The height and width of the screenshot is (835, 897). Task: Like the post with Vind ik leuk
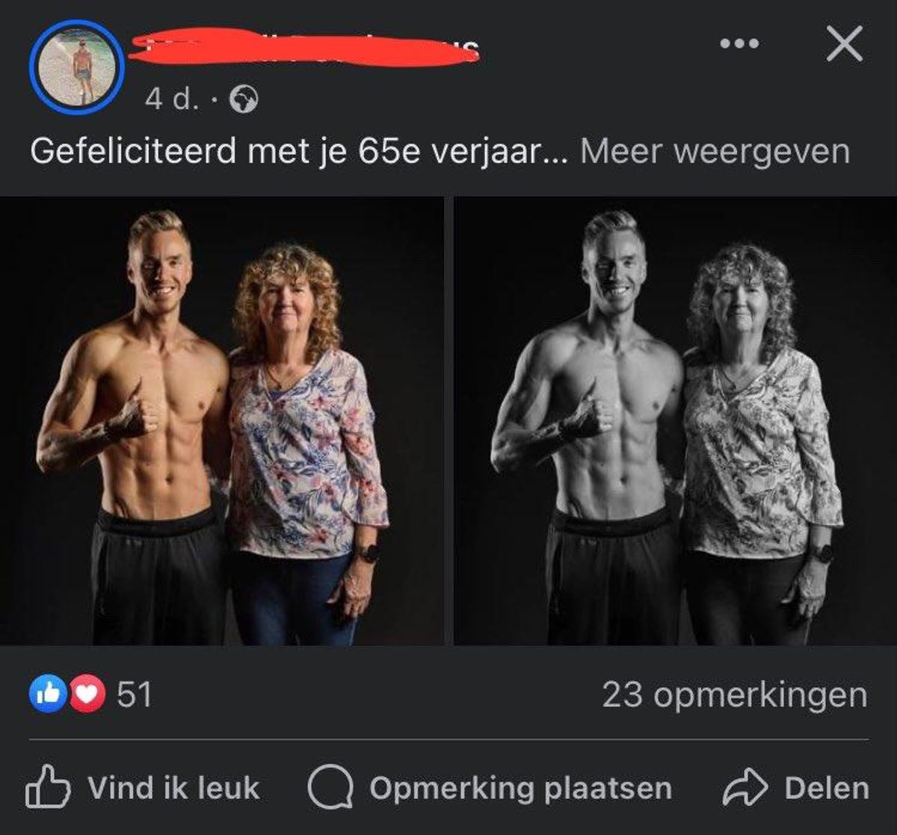coord(173,788)
